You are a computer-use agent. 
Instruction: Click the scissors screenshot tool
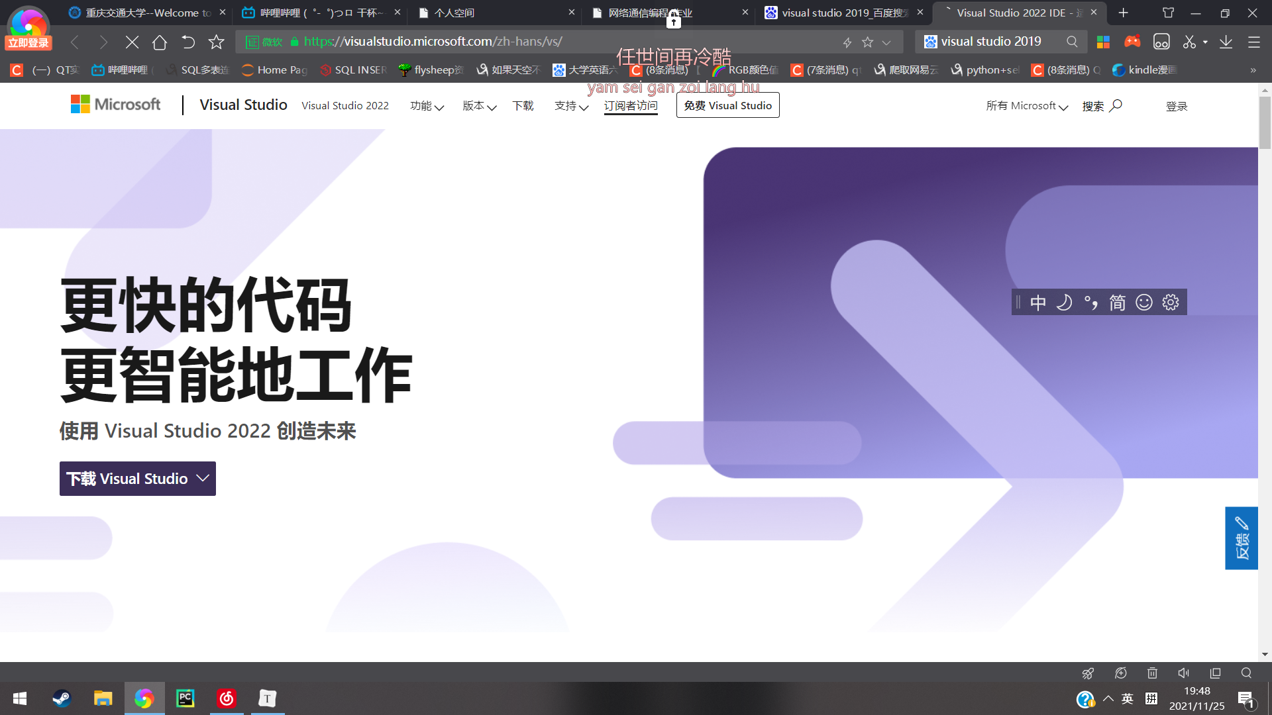[1189, 42]
